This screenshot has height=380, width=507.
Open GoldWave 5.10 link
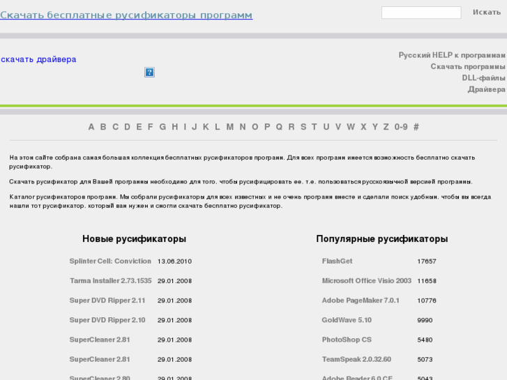tap(347, 320)
